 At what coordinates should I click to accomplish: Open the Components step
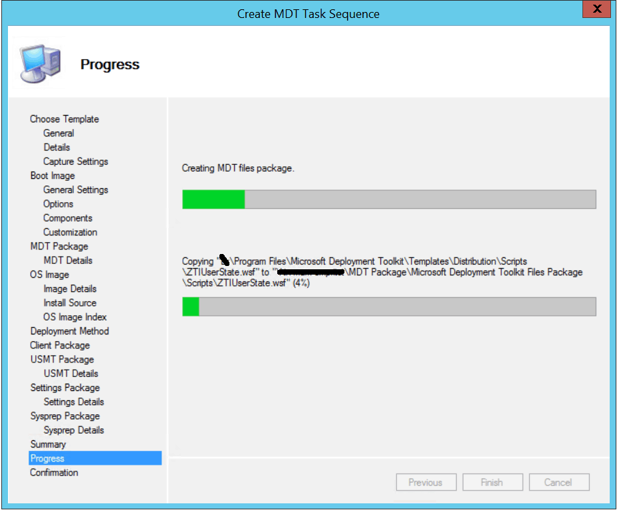[68, 218]
